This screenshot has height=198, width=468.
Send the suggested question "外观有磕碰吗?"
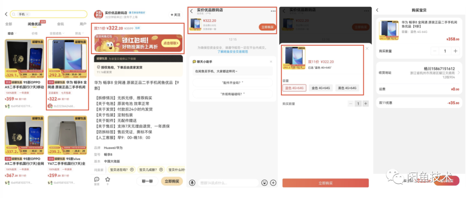(x=233, y=94)
